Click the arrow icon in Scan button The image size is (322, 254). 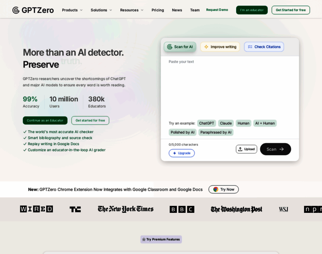(282, 149)
